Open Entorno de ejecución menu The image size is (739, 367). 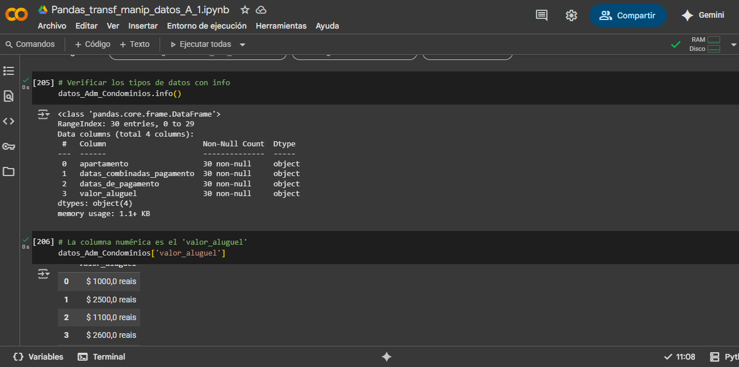[x=206, y=26]
